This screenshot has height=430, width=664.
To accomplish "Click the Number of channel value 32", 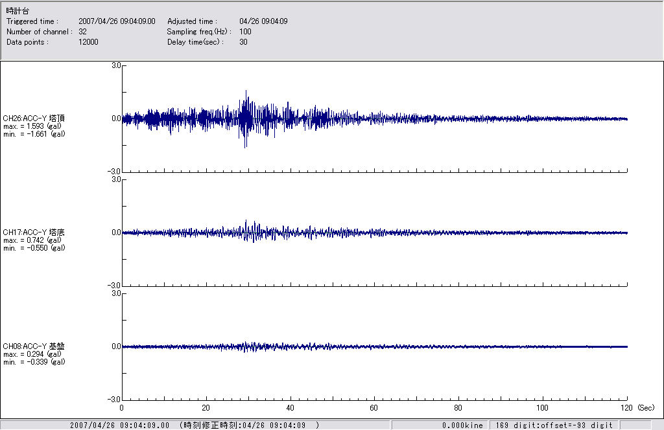I will 82,32.
